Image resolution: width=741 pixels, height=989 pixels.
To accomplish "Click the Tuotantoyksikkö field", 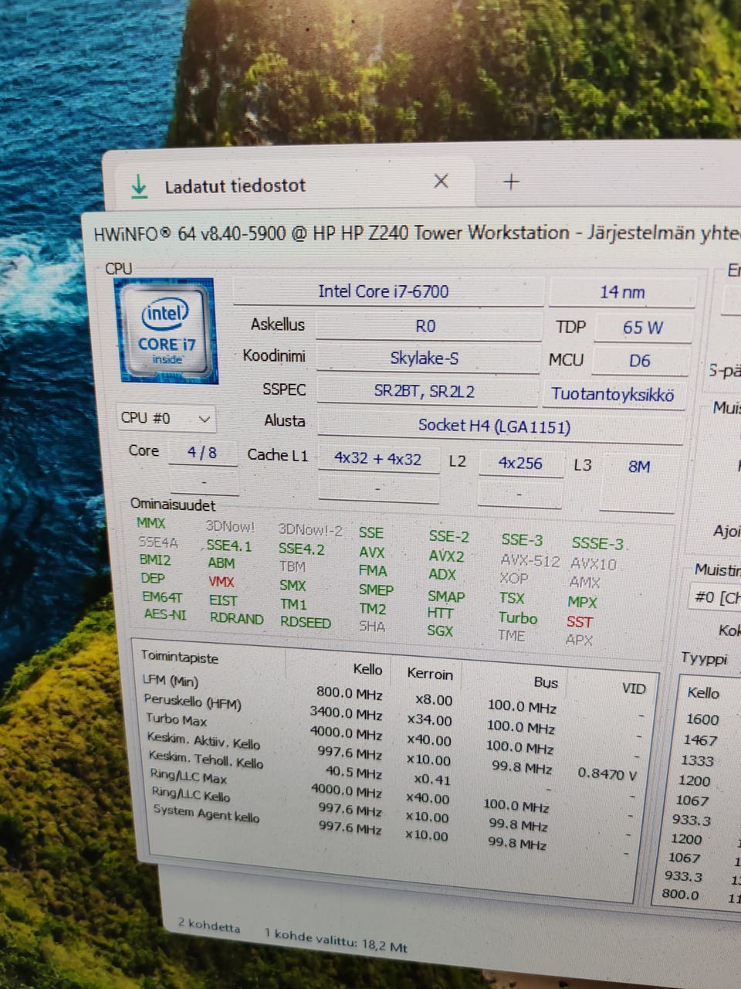I will pyautogui.click(x=614, y=394).
